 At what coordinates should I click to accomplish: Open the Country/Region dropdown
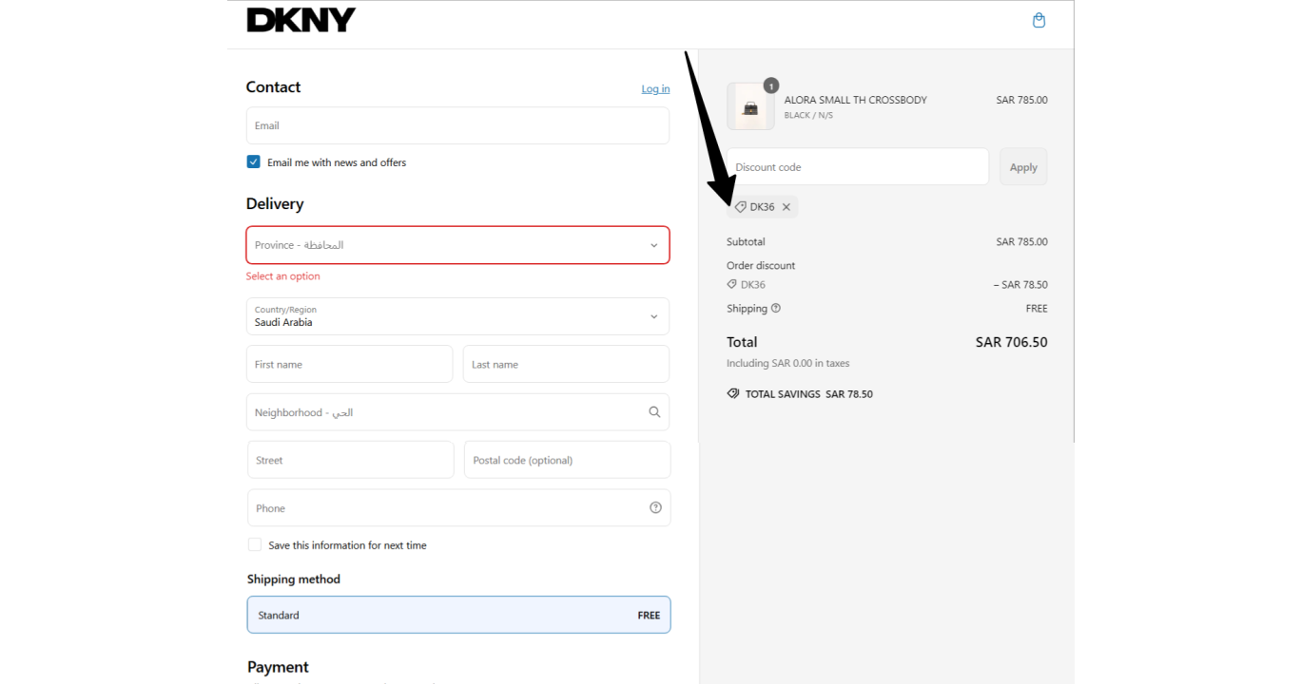coord(457,316)
